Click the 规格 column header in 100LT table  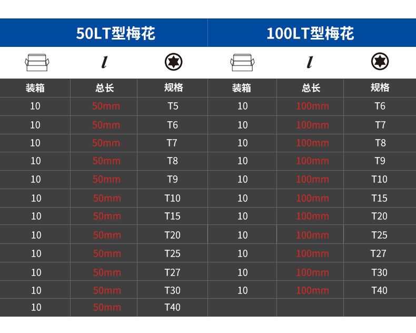pyautogui.click(x=380, y=87)
